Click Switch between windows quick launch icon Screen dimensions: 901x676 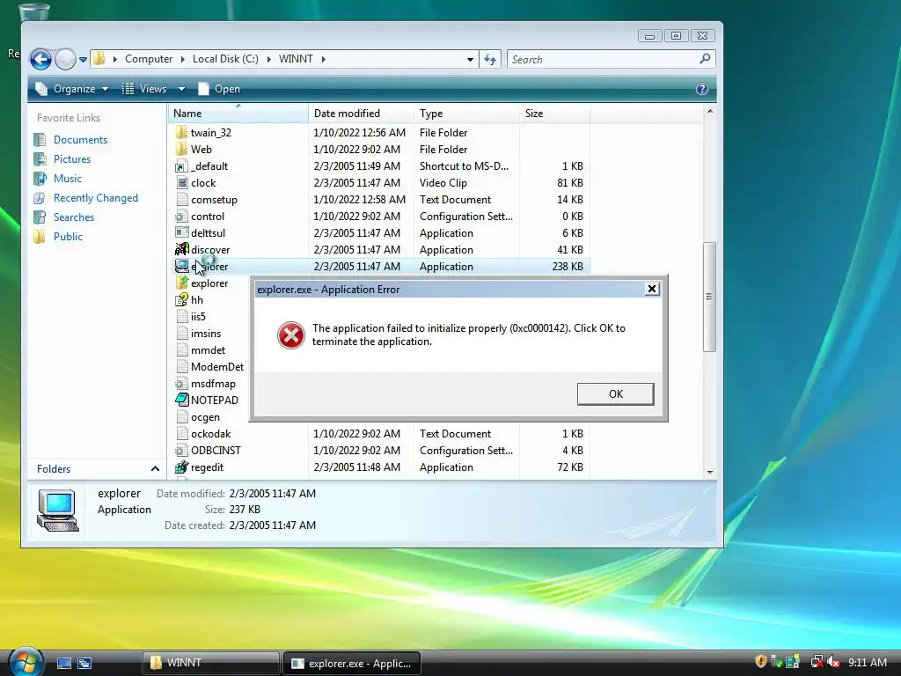[x=84, y=664]
